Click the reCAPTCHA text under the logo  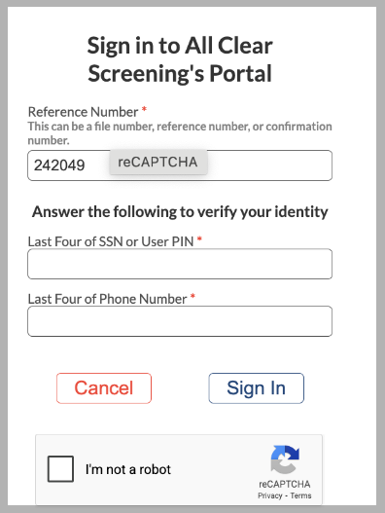pyautogui.click(x=285, y=484)
